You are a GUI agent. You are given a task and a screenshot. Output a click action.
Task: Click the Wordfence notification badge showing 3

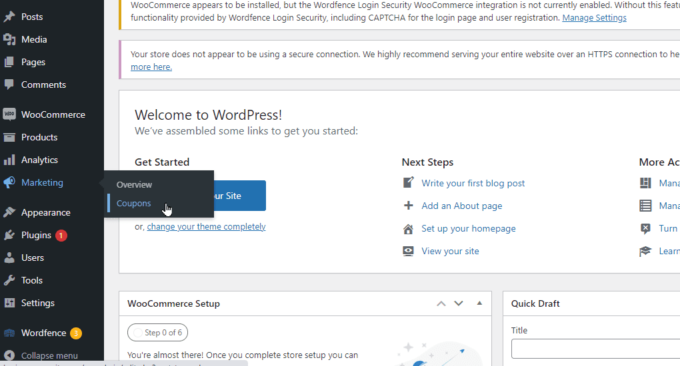[76, 333]
